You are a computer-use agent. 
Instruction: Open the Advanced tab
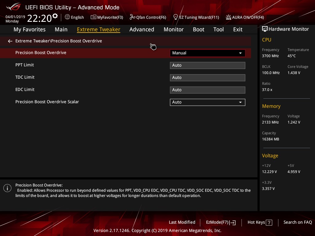pyautogui.click(x=142, y=29)
